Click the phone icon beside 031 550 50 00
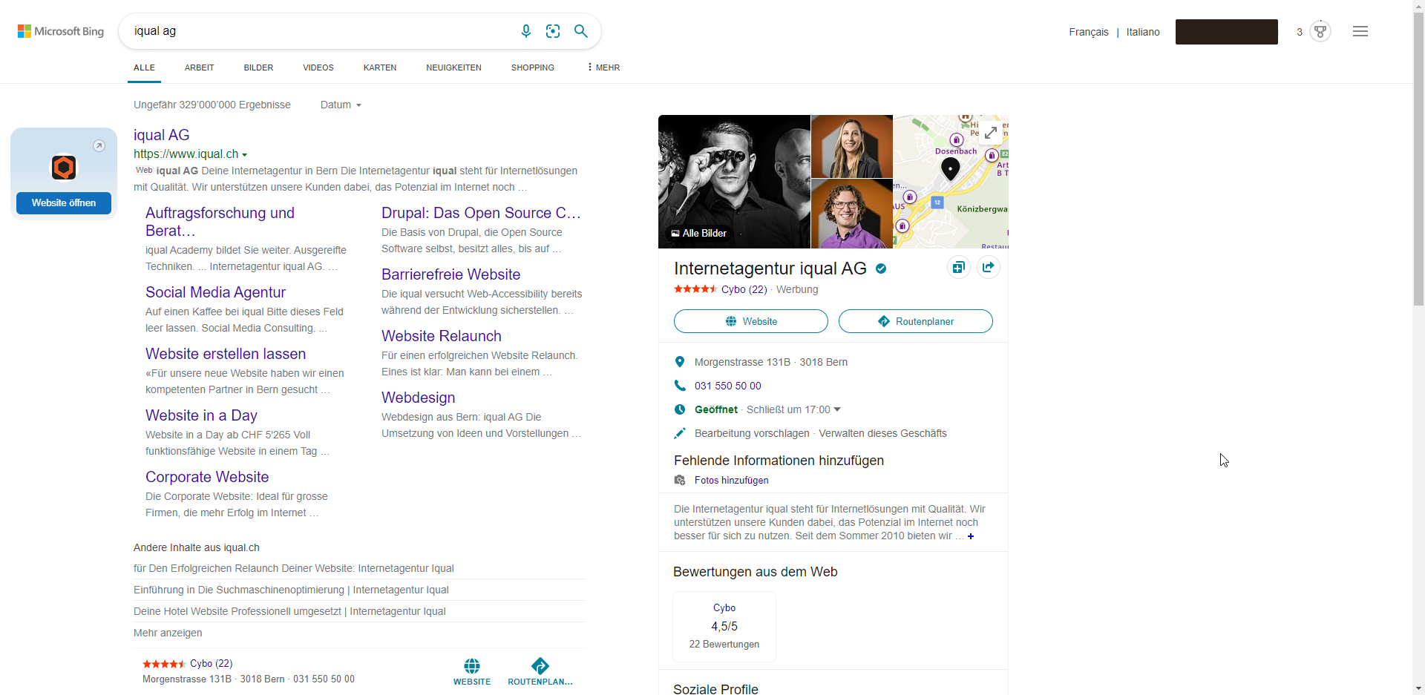 coord(679,386)
